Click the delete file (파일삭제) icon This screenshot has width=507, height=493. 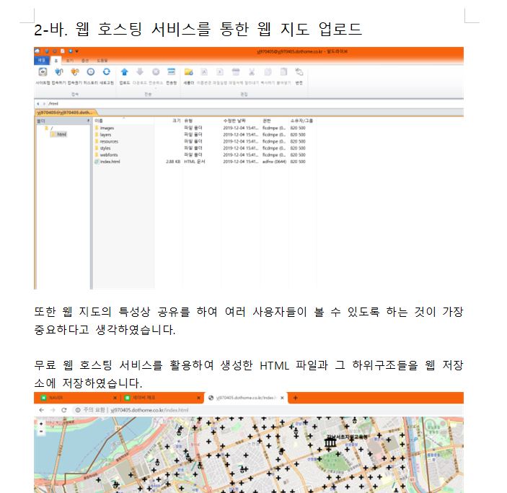click(x=236, y=72)
